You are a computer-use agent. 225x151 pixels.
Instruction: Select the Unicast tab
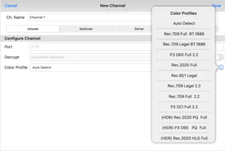click(x=33, y=29)
